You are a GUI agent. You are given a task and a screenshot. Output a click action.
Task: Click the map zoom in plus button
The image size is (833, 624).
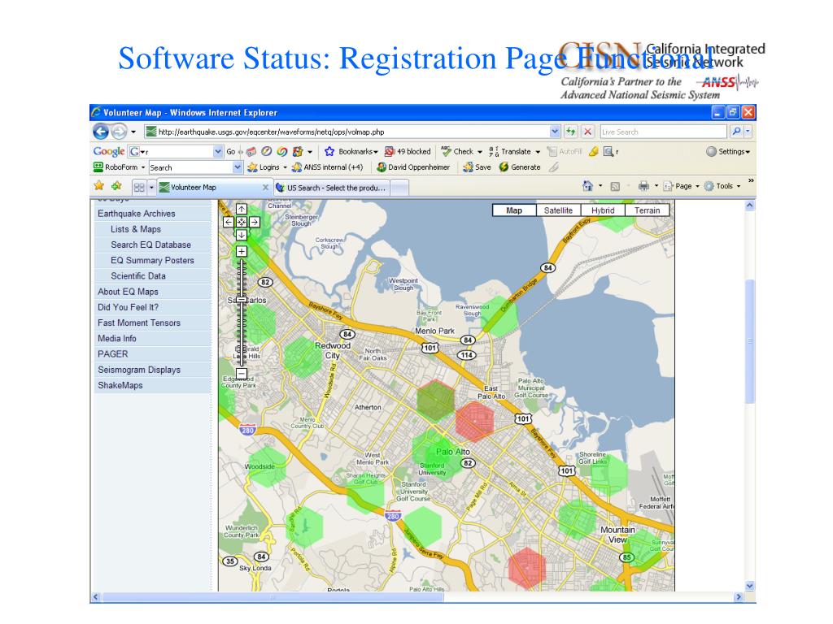pyautogui.click(x=242, y=251)
